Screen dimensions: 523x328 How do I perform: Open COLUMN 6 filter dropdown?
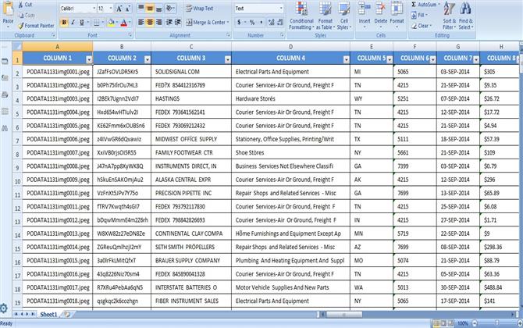[432, 59]
